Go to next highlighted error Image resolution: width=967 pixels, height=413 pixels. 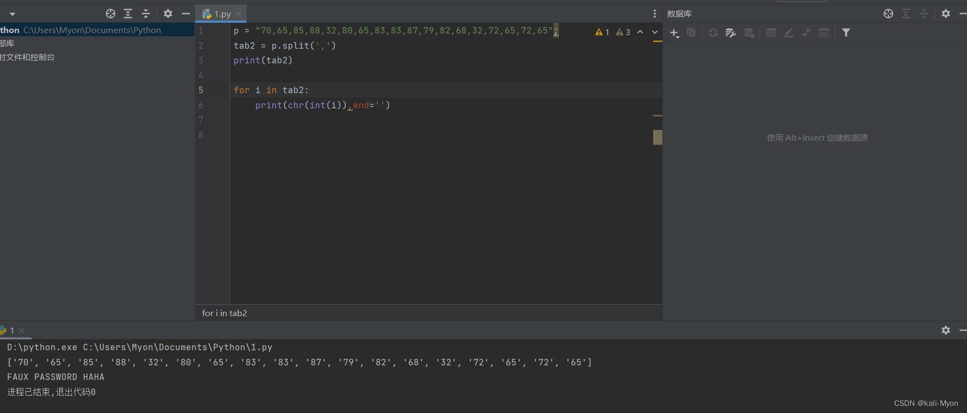[655, 32]
